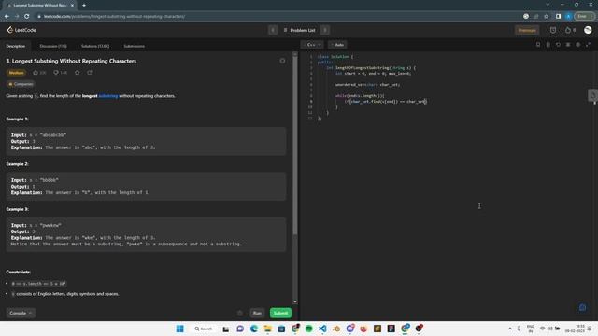Click scrollbar down arrow in description panel
Screen dimensions: 598x336
(x=295, y=301)
